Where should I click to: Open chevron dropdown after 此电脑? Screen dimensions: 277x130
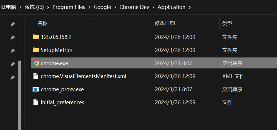click(21, 7)
